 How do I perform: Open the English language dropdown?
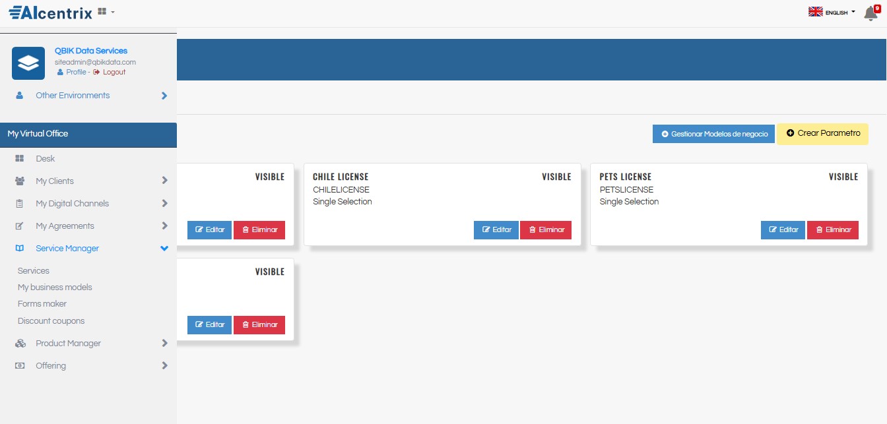pyautogui.click(x=832, y=12)
